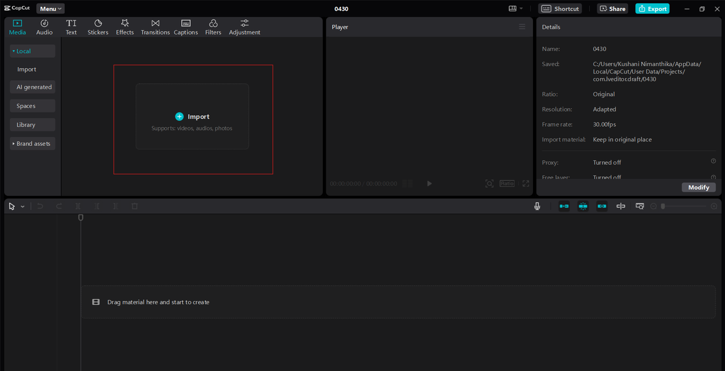Open Spaces in the media sidebar
This screenshot has height=371, width=725.
[x=32, y=106]
